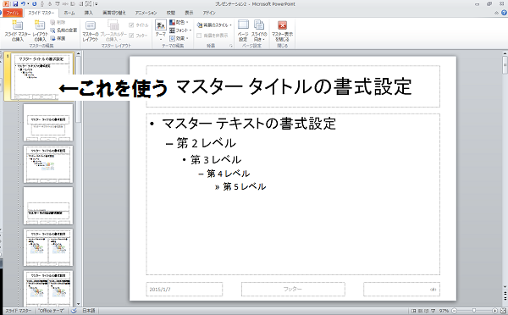This screenshot has height=315, width=508.
Task: Open the Customize Quick Access Toolbar arrow
Action: [x=97, y=4]
